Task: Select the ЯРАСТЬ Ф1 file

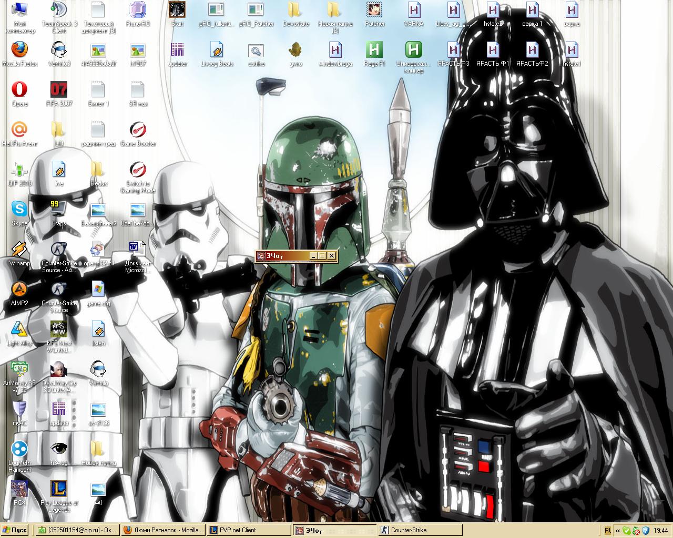Action: [x=493, y=54]
